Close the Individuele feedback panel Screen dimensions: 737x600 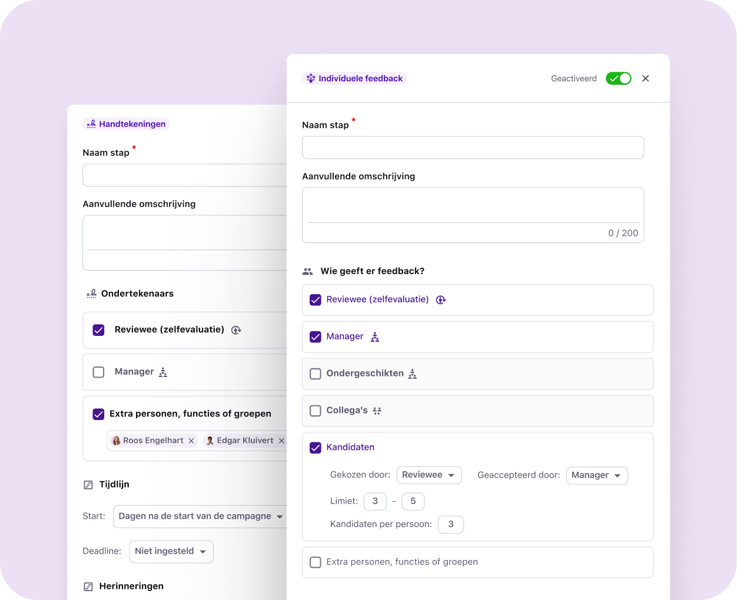(646, 78)
